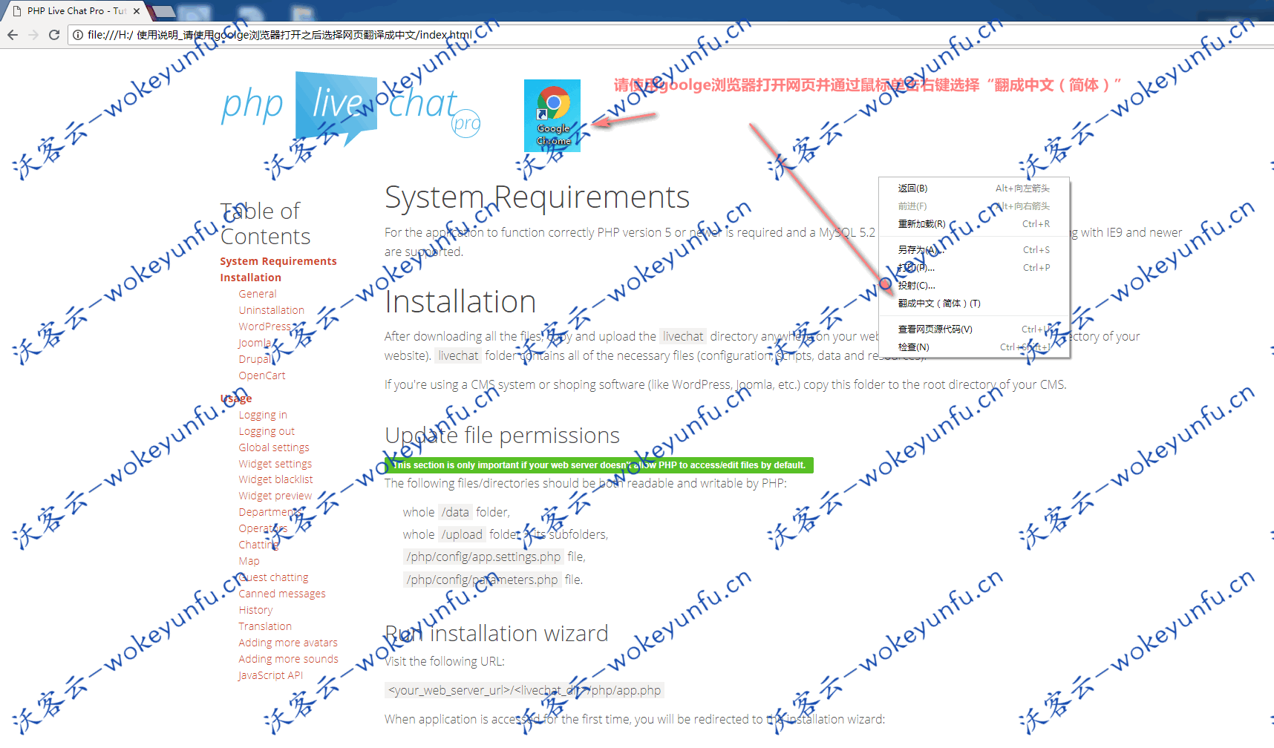The image size is (1274, 748).
Task: Click the Run installation wizard heading
Action: coord(496,634)
